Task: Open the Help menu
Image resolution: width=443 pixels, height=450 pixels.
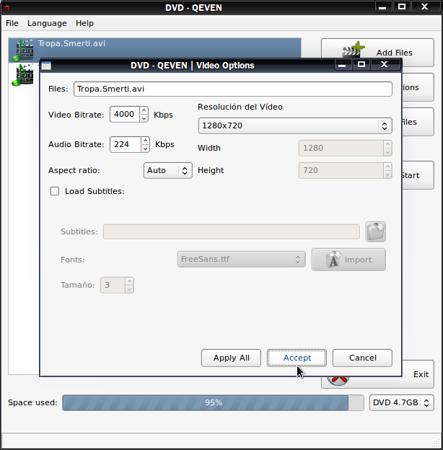Action: [84, 23]
